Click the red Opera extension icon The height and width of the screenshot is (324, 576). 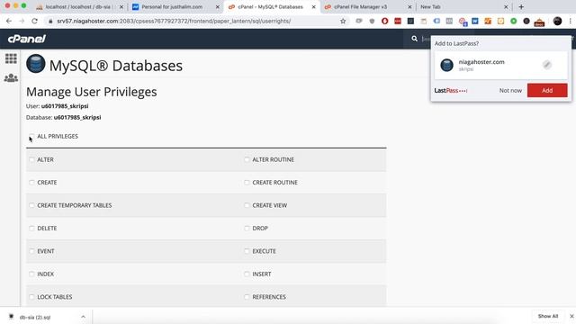384,21
